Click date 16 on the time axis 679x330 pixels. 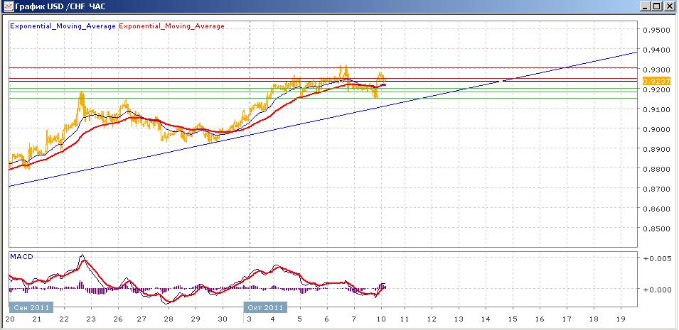(x=540, y=319)
